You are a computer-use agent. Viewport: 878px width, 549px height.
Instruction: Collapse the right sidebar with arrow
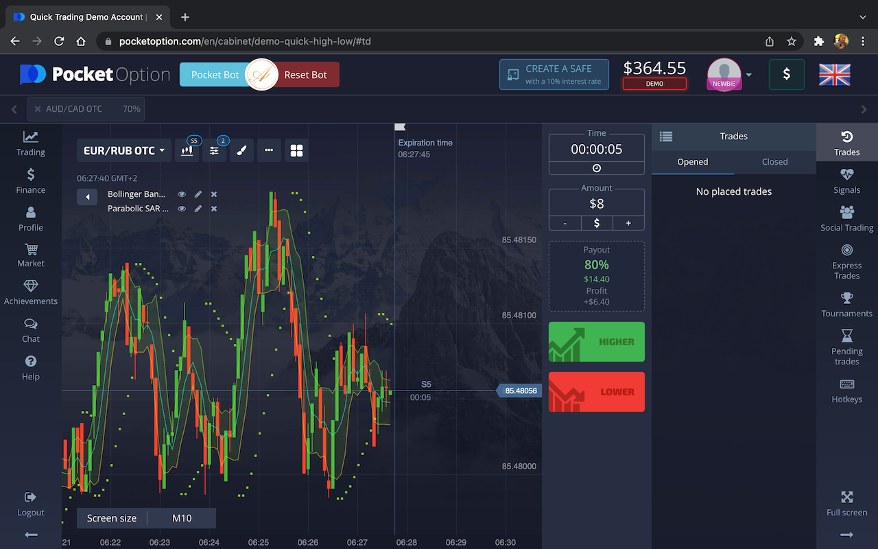pos(846,535)
